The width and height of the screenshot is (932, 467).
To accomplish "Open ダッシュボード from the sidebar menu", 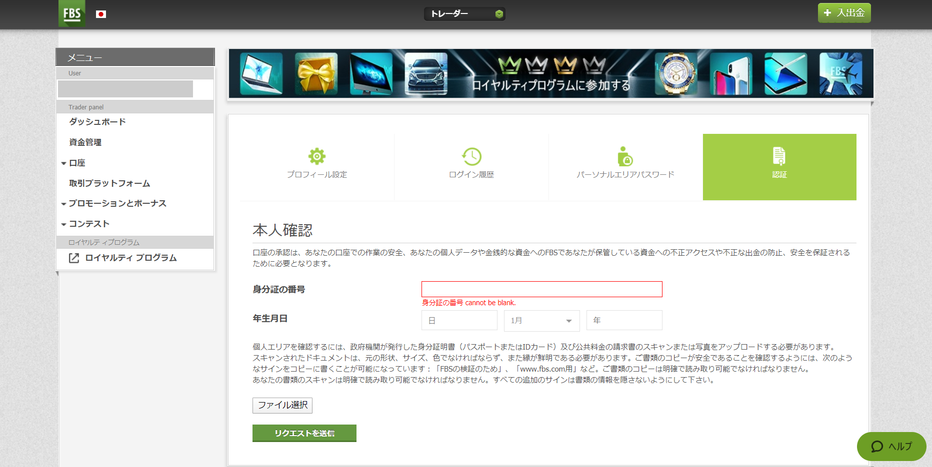I will [x=97, y=122].
